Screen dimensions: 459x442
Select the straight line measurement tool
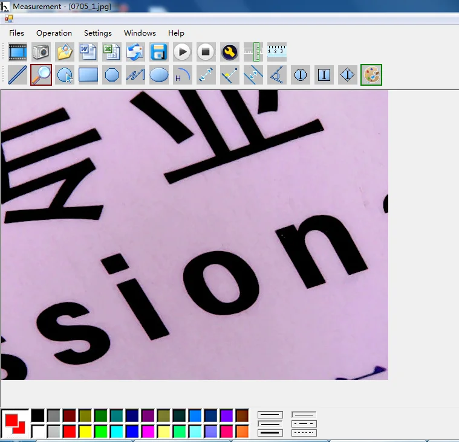coord(18,75)
